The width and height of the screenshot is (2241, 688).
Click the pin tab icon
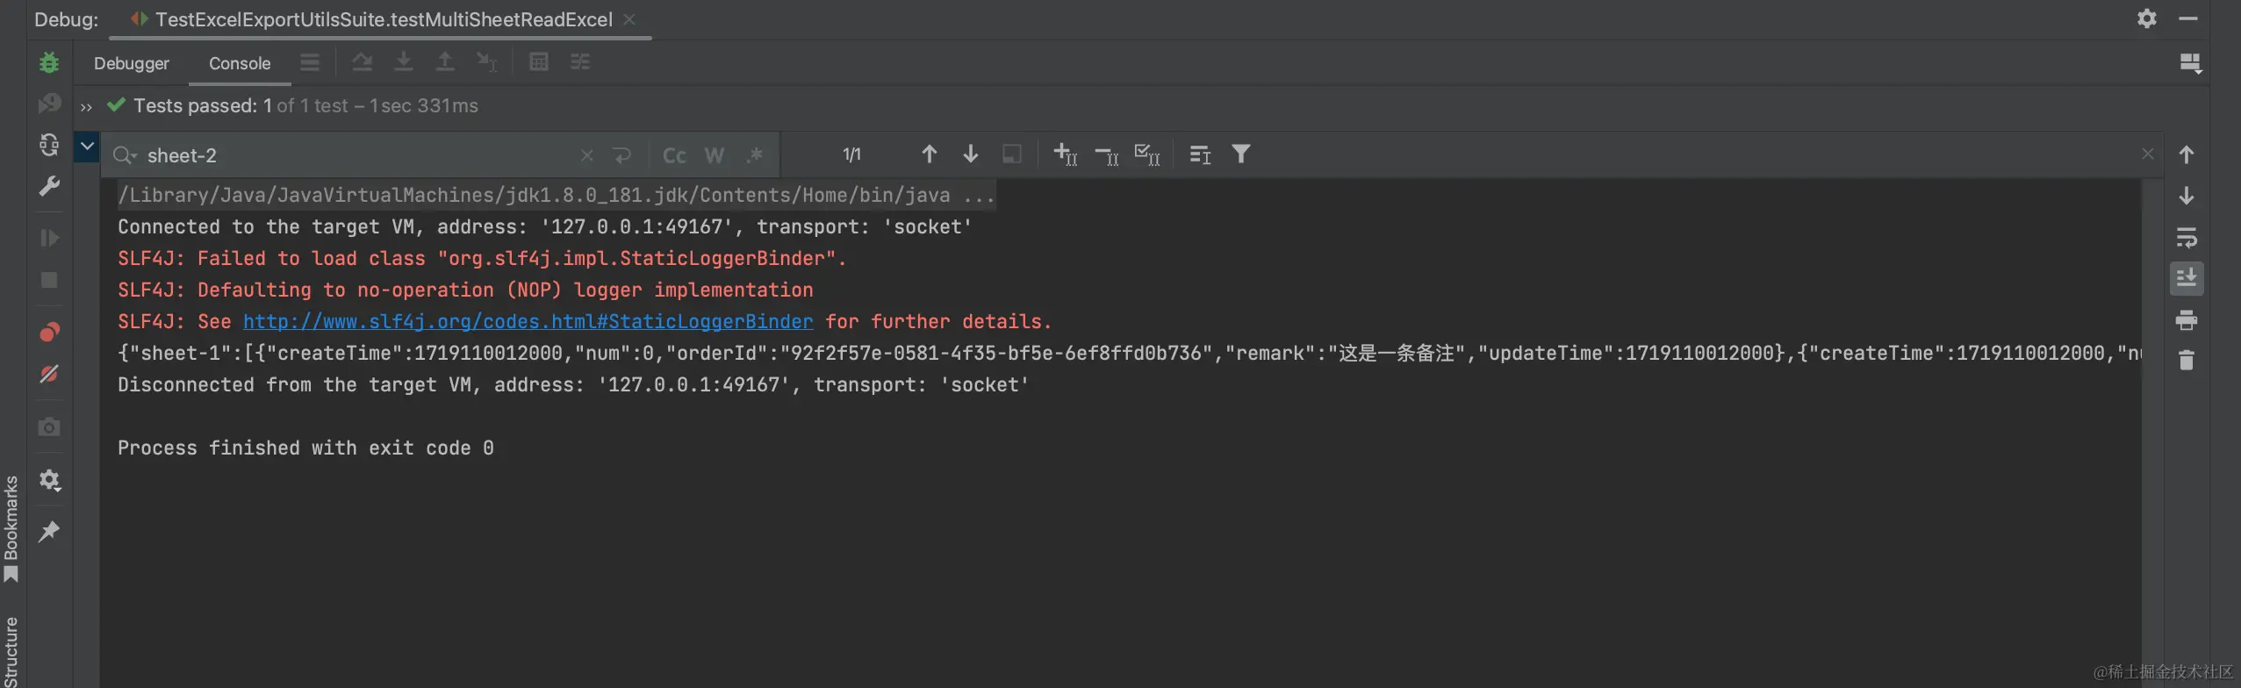tap(49, 531)
